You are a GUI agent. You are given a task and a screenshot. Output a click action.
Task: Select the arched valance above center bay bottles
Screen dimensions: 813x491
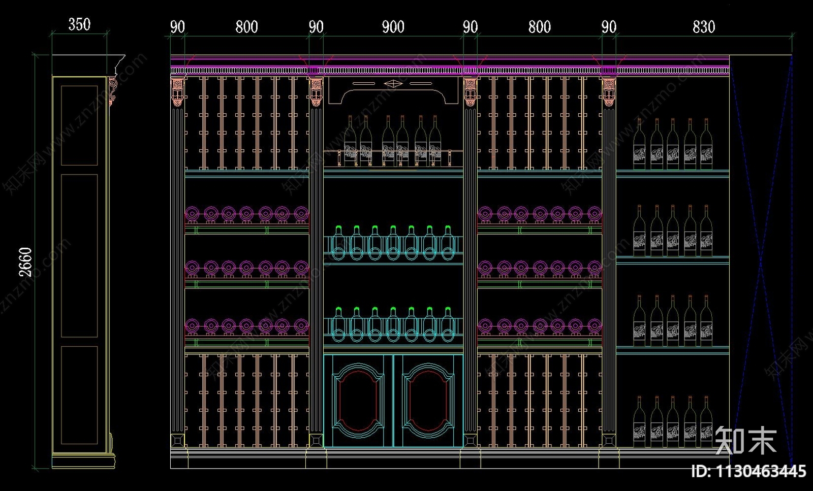(393, 90)
